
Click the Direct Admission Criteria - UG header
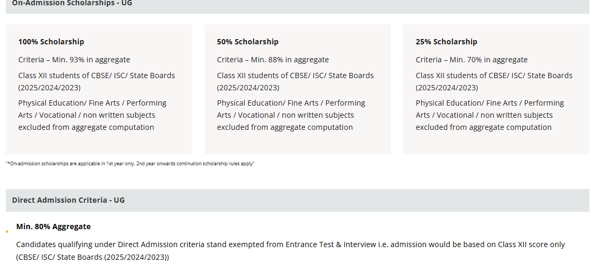click(68, 200)
